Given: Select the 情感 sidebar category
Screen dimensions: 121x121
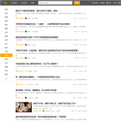Looking at the screenshot, I should point(6,17).
